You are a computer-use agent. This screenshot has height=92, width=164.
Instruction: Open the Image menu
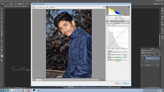click(x=11, y=1)
